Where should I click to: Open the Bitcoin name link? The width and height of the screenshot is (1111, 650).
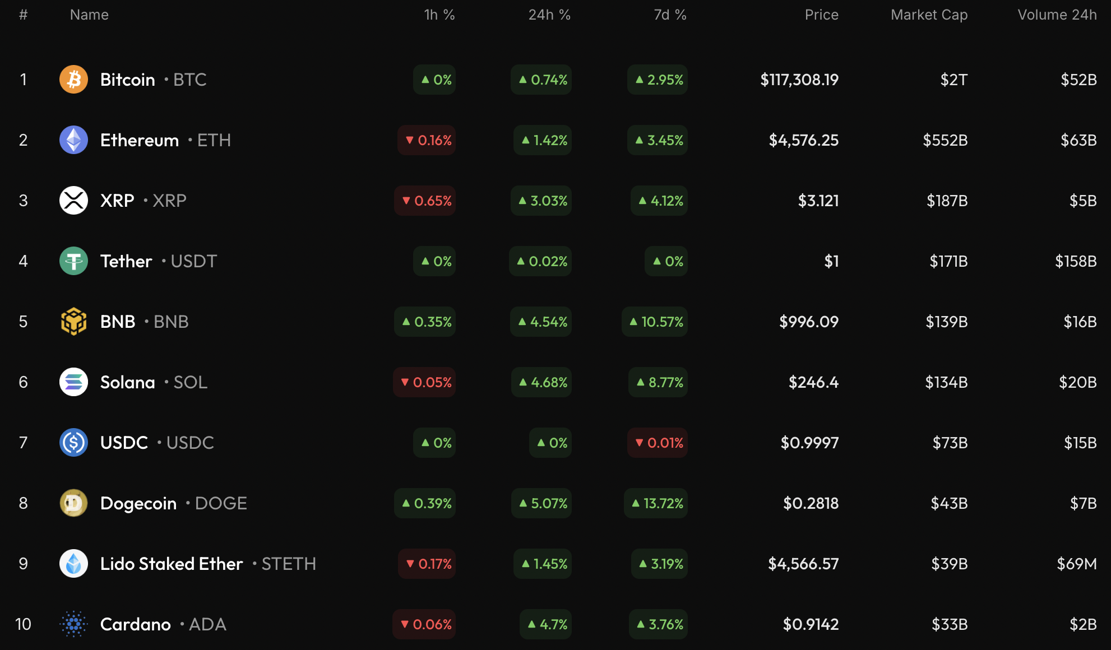127,80
